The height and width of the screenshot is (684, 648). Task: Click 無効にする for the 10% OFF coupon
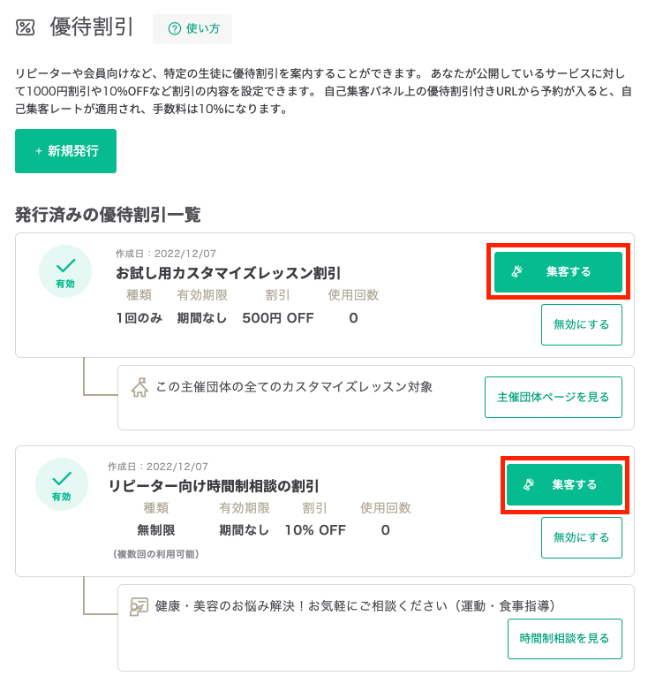tap(581, 537)
